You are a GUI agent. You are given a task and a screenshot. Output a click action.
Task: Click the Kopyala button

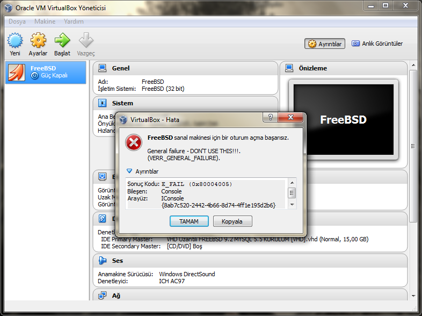coord(232,221)
